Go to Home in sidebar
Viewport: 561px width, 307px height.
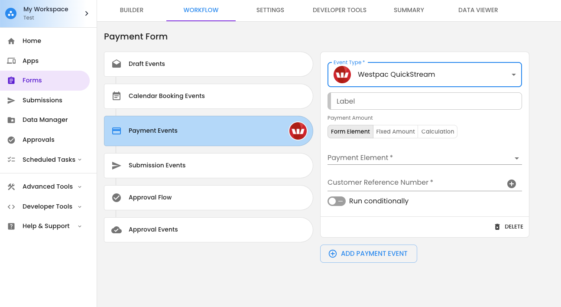(x=32, y=41)
